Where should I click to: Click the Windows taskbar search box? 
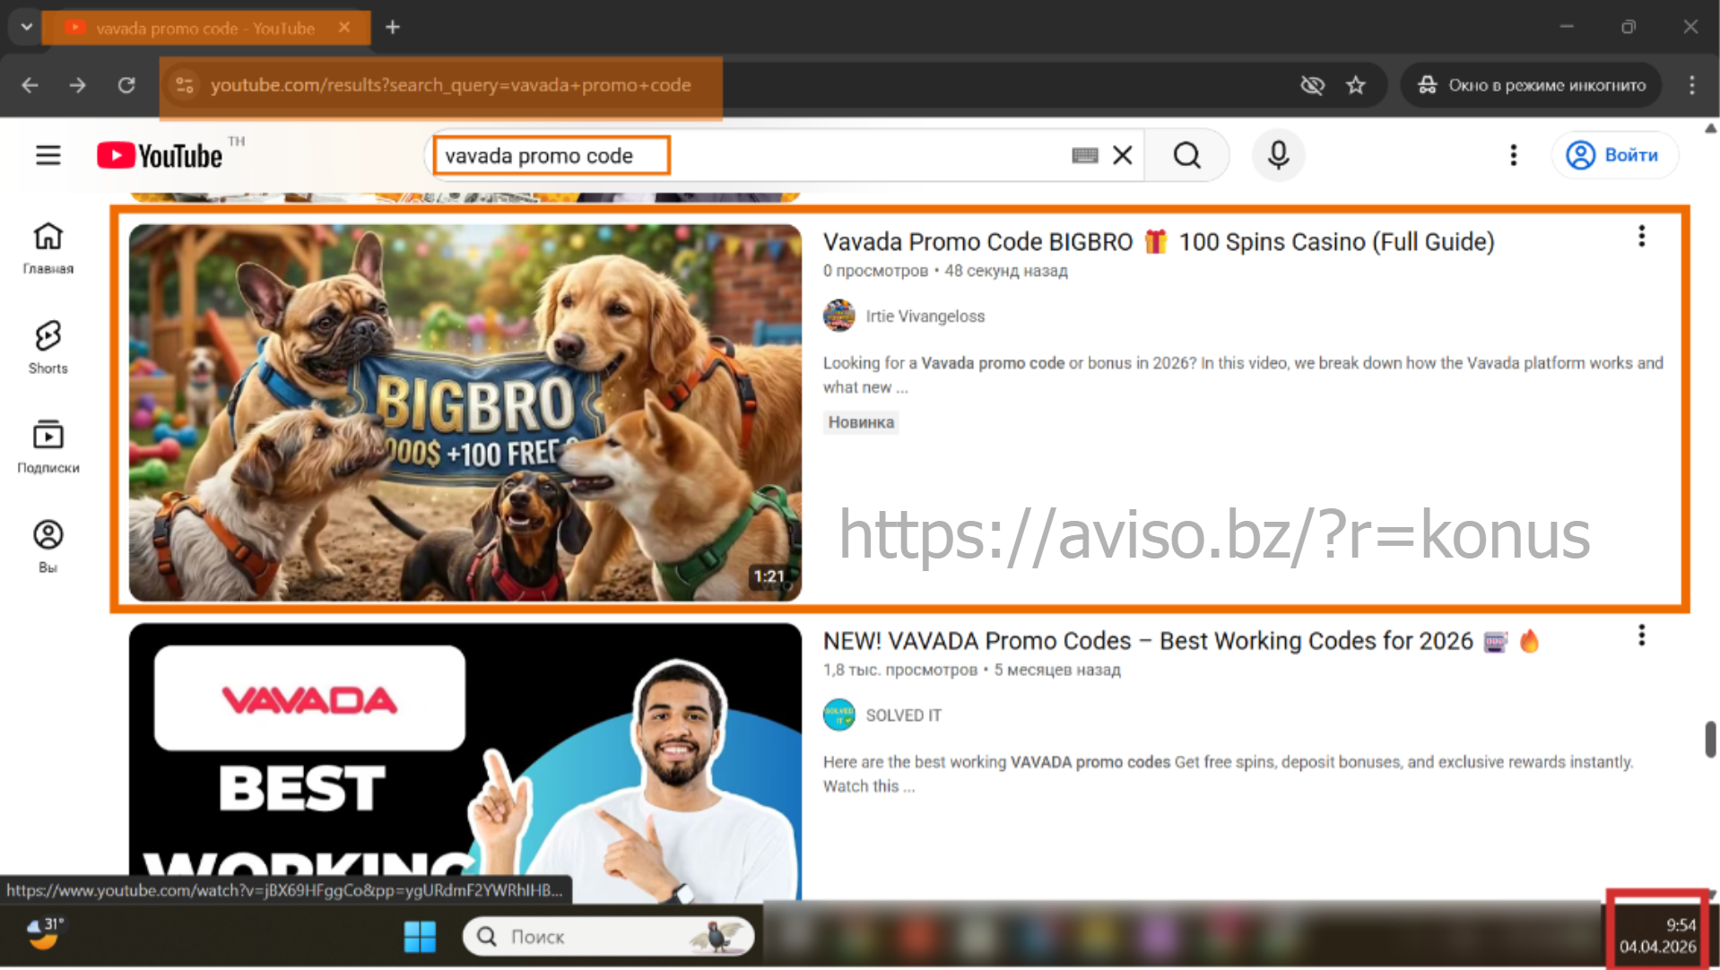[x=608, y=937]
